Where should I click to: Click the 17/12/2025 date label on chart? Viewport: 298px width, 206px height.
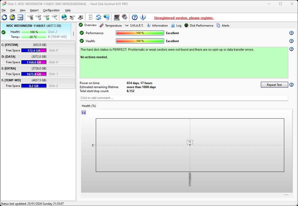point(190,179)
